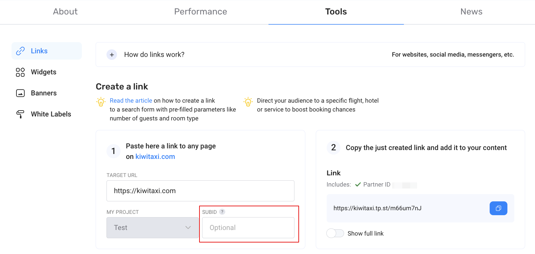This screenshot has height=254, width=535.
Task: Click the For websites, social media text
Action: 453,55
